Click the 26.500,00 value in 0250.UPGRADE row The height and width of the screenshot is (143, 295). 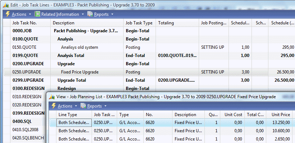click(286, 72)
